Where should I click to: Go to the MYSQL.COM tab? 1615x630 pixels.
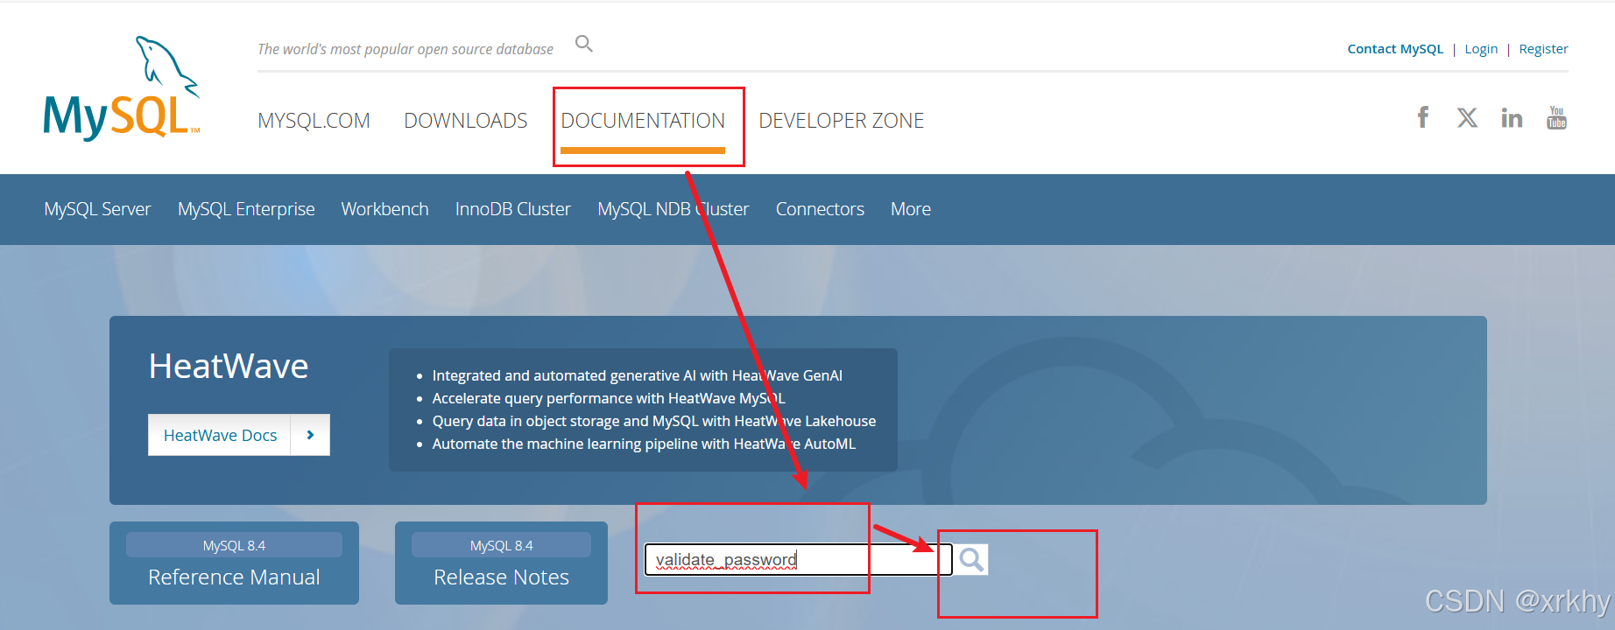coord(314,121)
